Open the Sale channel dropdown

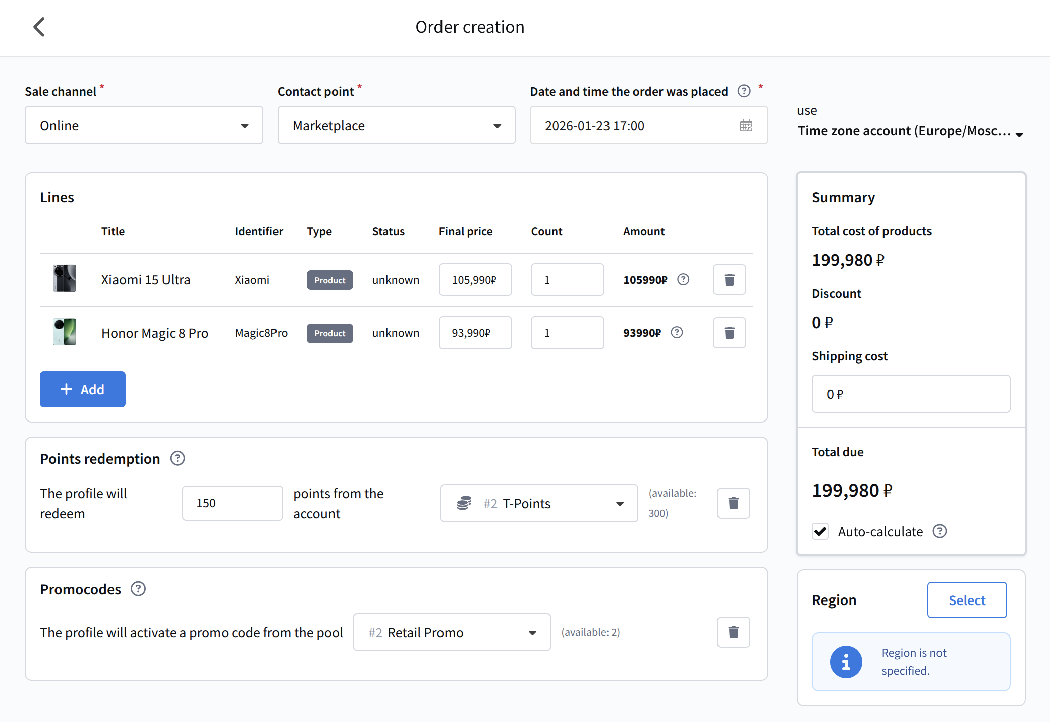[x=144, y=126]
